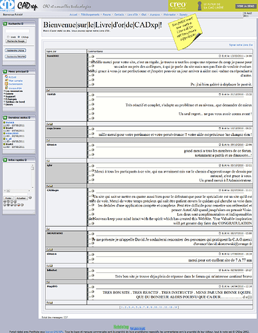The image size is (258, 333).
Task: Open Téléchargements in top navigation
Action: [x=90, y=15]
